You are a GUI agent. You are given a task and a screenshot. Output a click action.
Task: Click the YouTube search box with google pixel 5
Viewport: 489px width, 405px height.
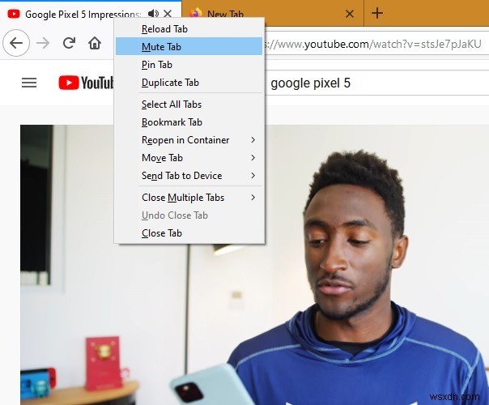coord(377,83)
